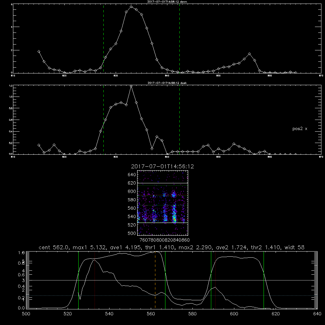Screen dimensions: 325x325
Task: Select the 'thr2 1.410' value
Action: [266, 247]
